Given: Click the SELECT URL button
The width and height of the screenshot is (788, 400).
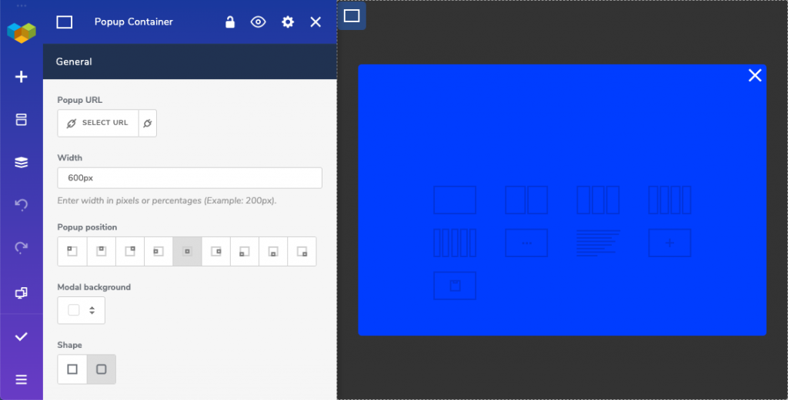Looking at the screenshot, I should (x=98, y=124).
